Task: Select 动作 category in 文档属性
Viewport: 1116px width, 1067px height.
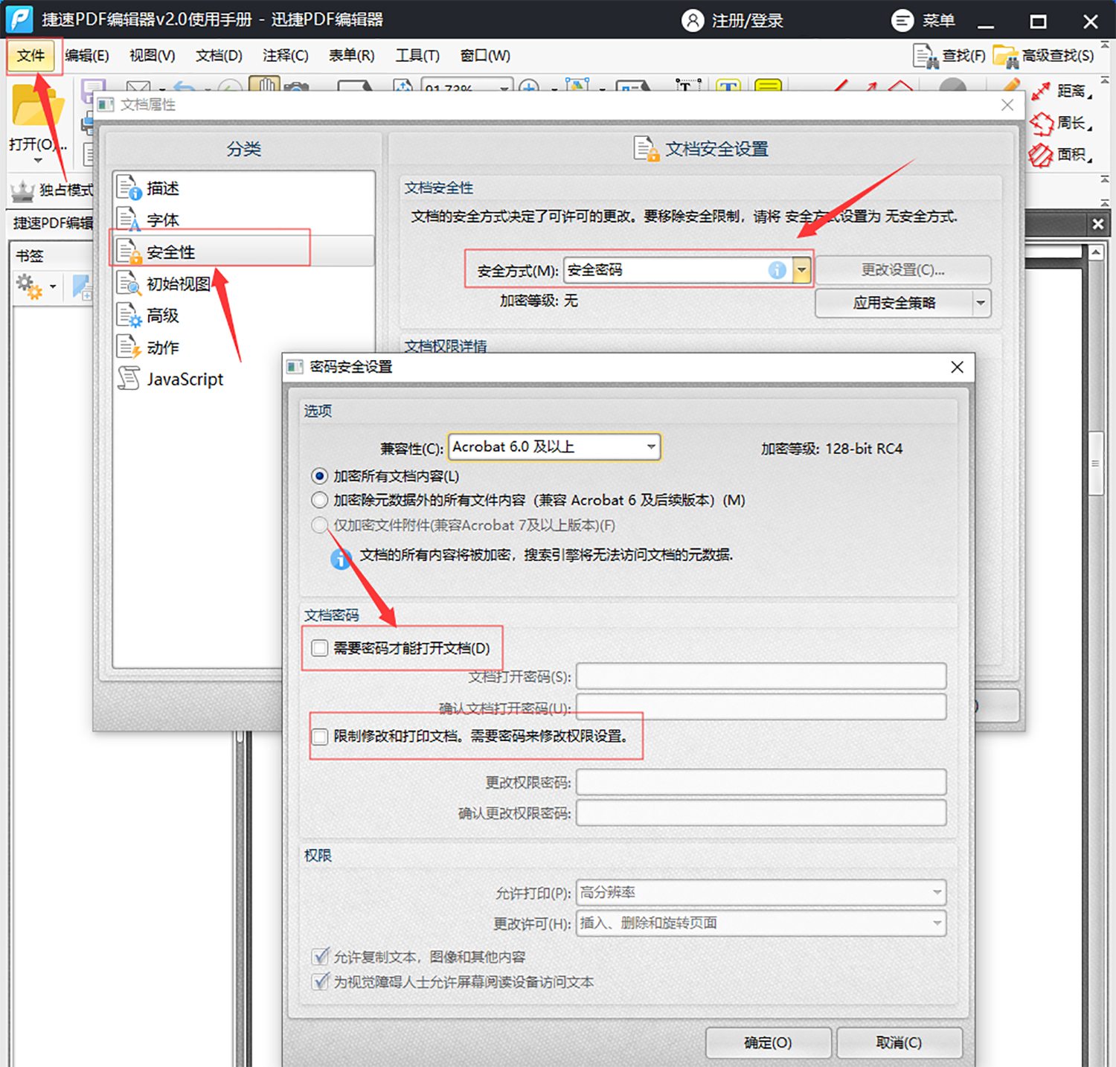Action: (x=243, y=347)
